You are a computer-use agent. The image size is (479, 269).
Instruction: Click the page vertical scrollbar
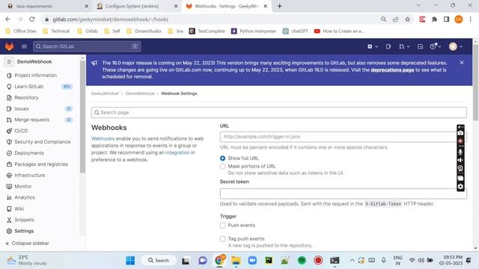click(475, 82)
